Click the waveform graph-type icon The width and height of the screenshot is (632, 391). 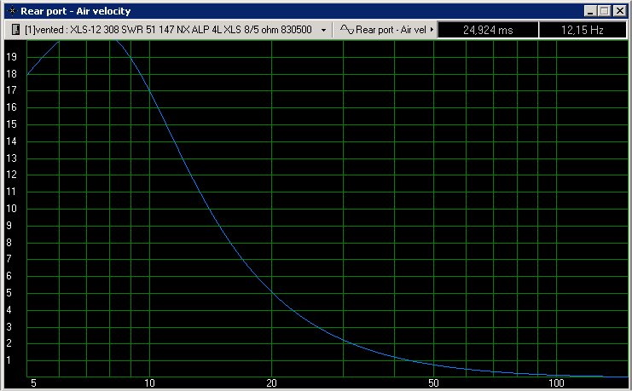tap(346, 30)
